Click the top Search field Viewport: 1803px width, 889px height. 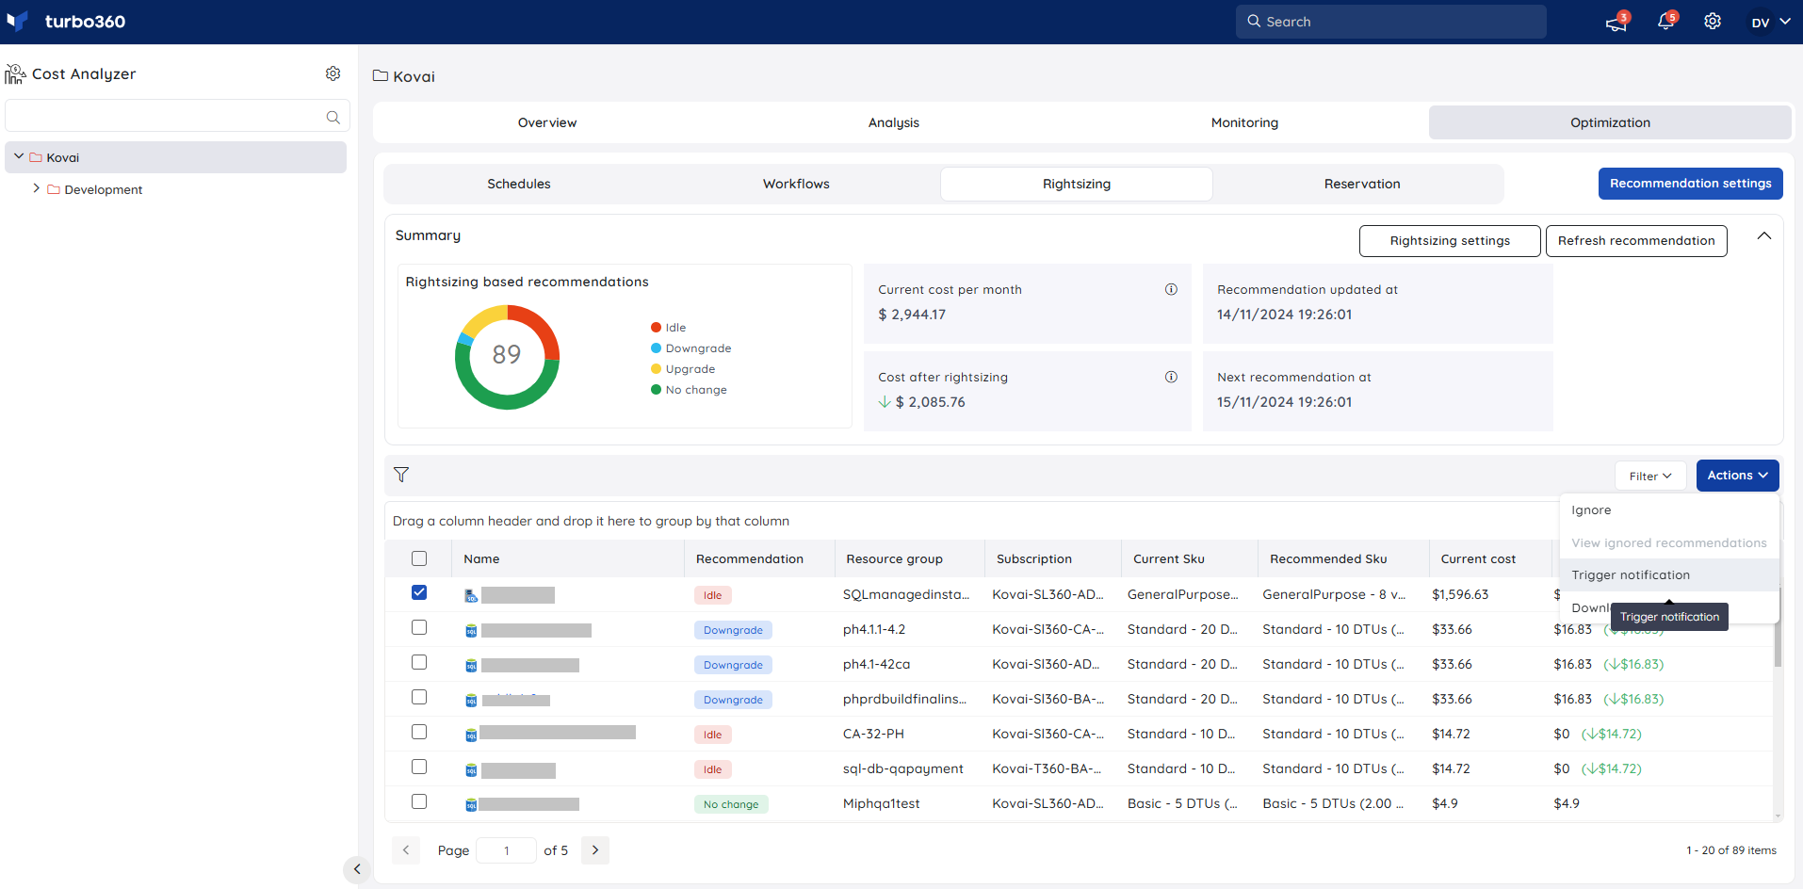[1390, 22]
